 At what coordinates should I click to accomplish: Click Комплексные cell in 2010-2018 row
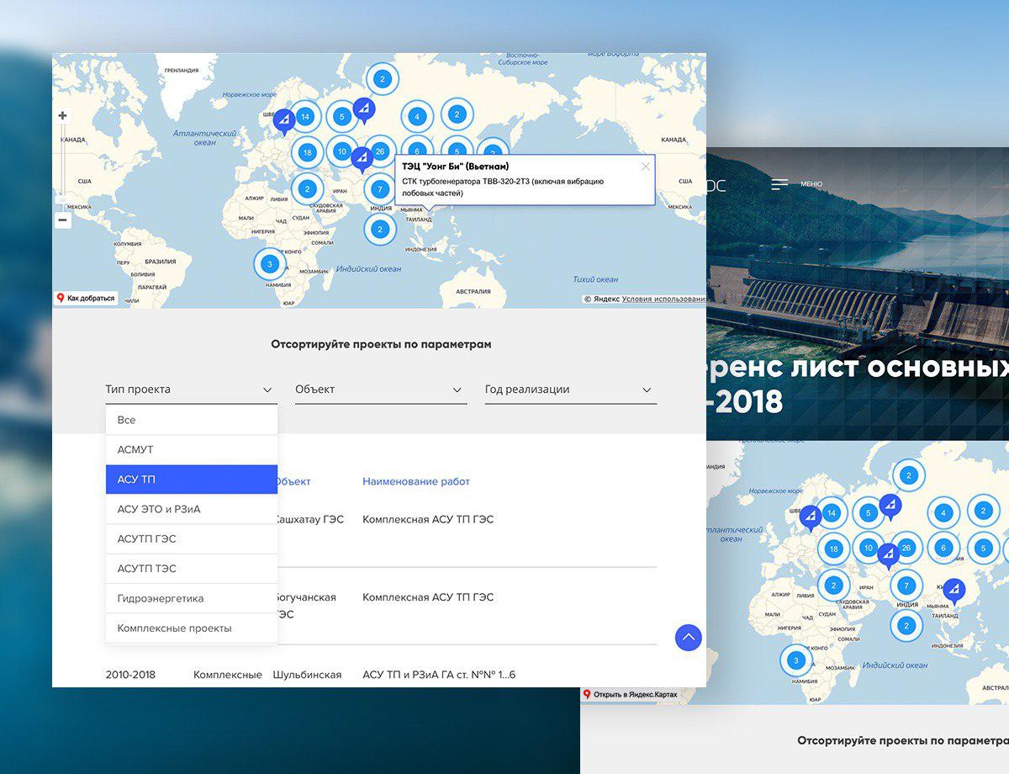click(228, 675)
